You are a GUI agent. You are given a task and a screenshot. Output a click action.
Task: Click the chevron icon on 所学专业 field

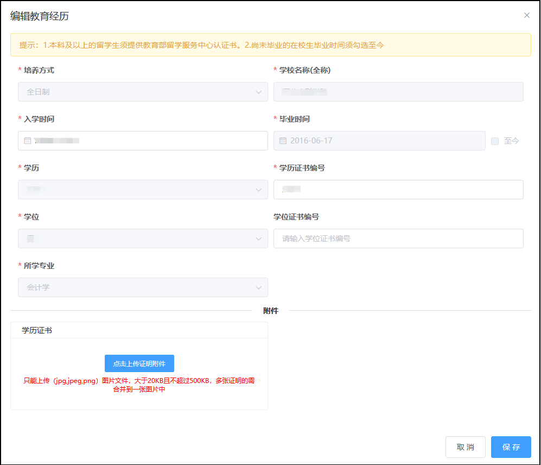(259, 287)
